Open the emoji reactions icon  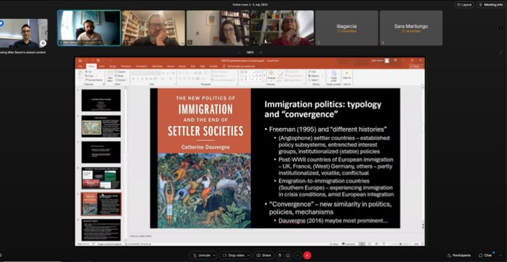(288, 255)
